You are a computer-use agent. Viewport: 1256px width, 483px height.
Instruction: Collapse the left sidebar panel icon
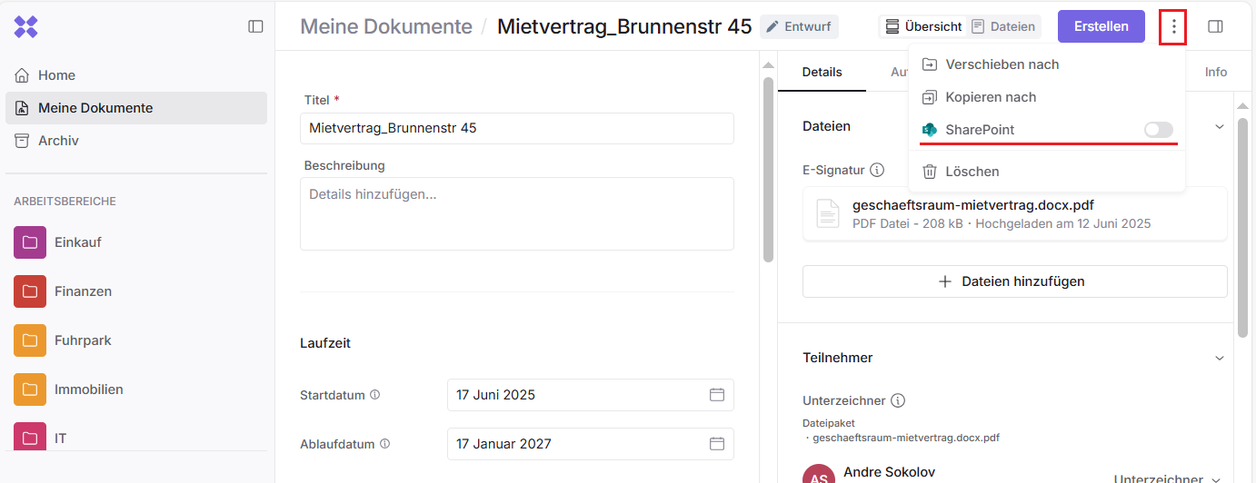pyautogui.click(x=255, y=26)
